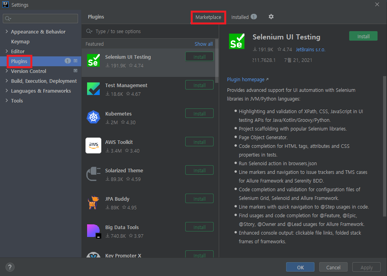Screen dimensions: 387x276
Task: Open the JetBrains s.r.o. vendor link
Action: tap(311, 50)
